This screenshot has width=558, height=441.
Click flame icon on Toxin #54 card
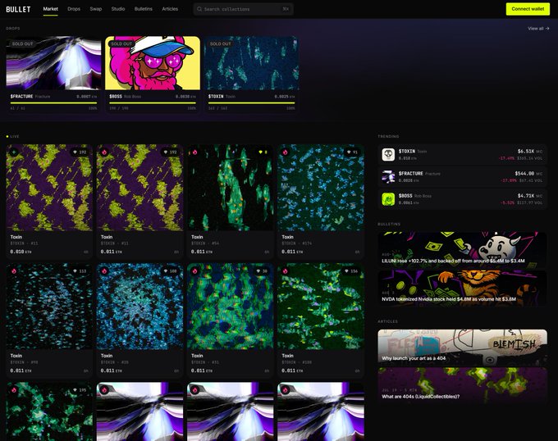195,152
